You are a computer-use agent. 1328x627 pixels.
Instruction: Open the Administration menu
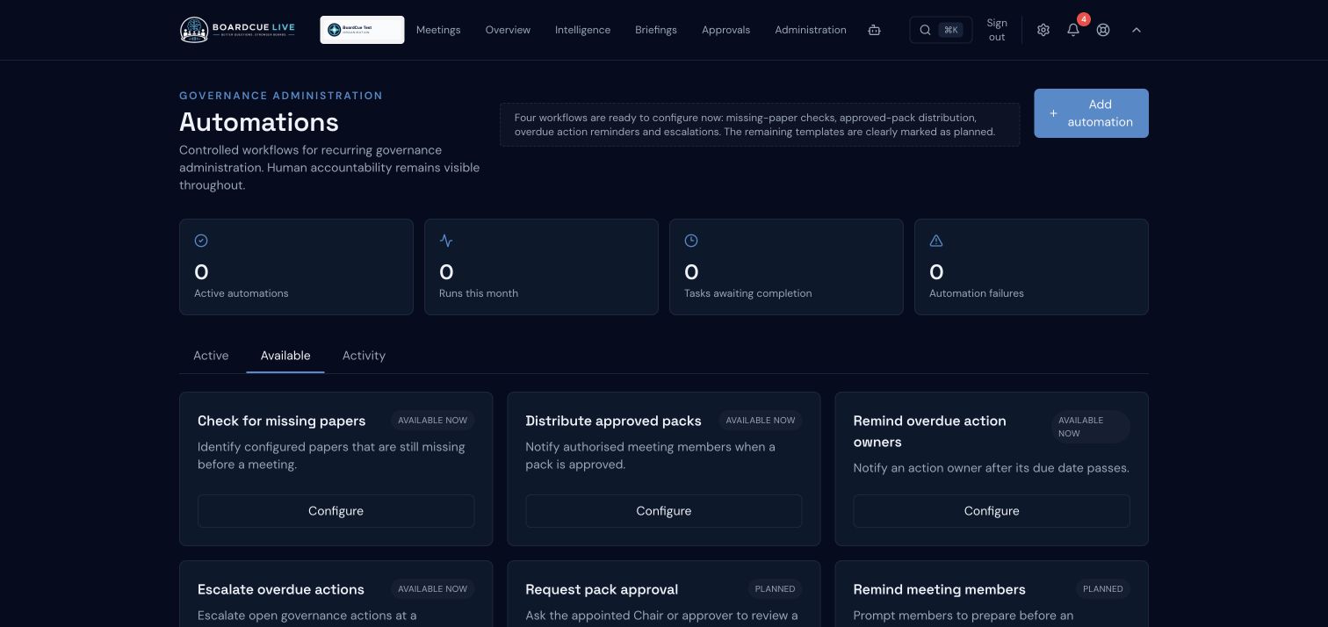click(811, 30)
